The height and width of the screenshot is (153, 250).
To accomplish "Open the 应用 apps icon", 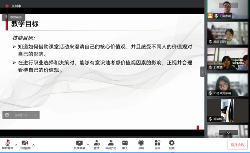I will point(157,145).
